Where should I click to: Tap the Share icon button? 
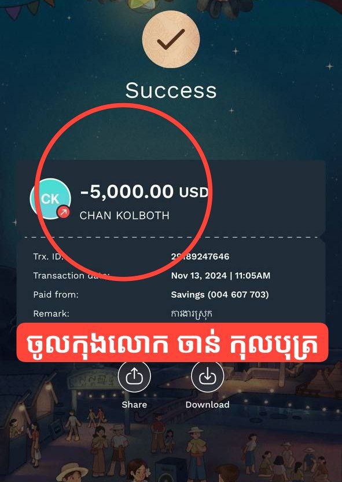tap(134, 376)
